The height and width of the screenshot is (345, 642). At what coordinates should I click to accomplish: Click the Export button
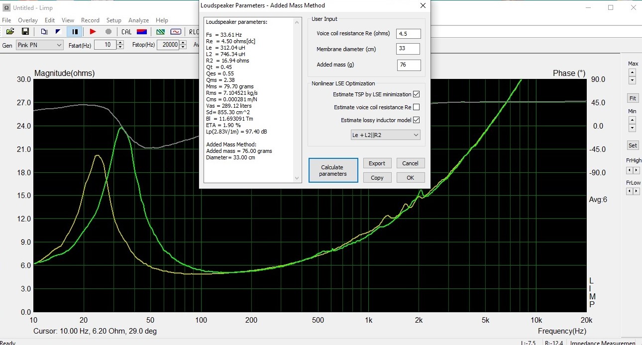tap(377, 163)
